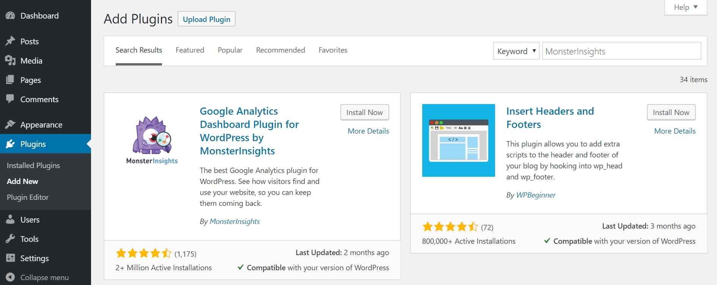Click Last Updated 3 months ago text
The width and height of the screenshot is (717, 285).
pyautogui.click(x=649, y=226)
